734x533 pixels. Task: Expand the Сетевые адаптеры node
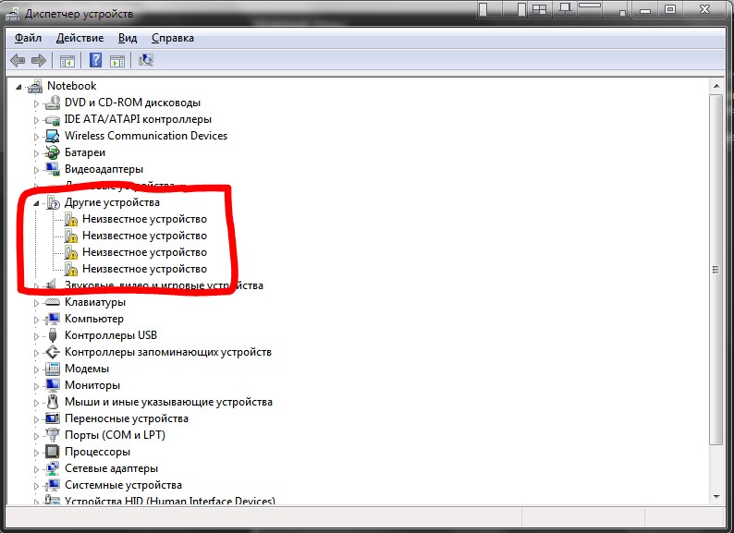click(36, 469)
